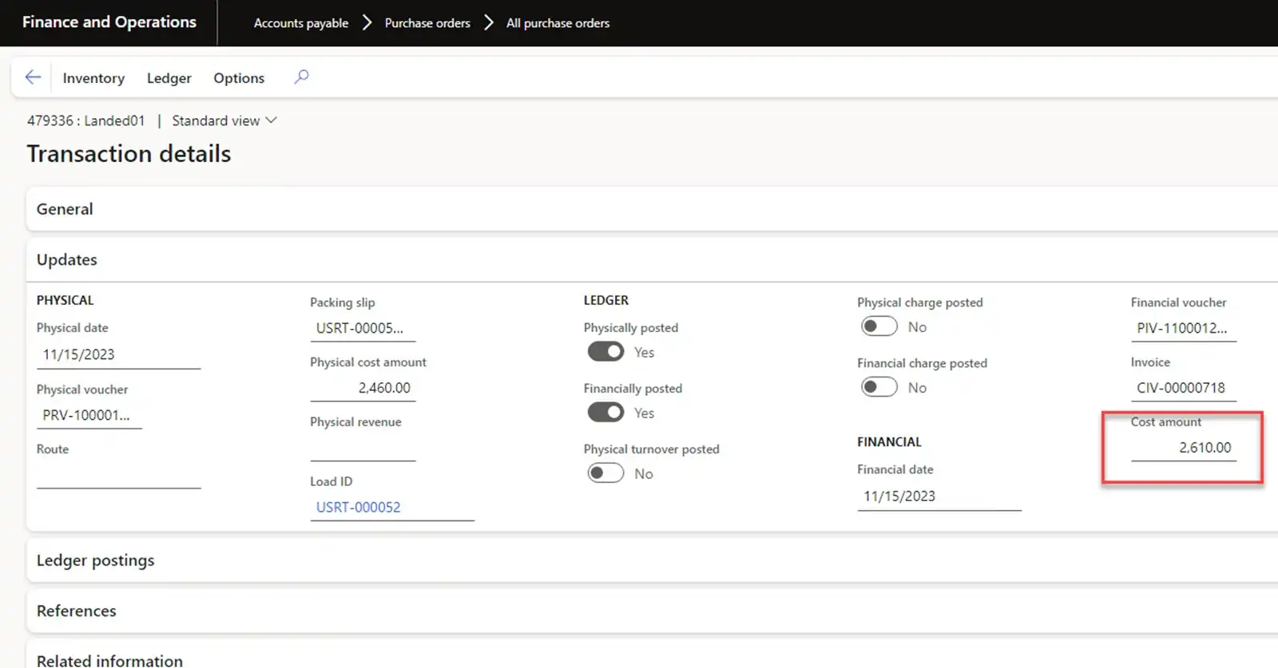Open Load ID USRT-000052 link
Viewport: 1278px width, 668px height.
point(358,508)
